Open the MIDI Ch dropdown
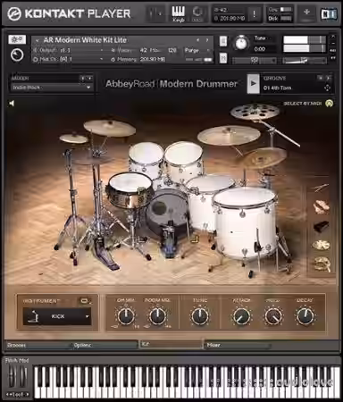Screen dimensions: 343x402 point(69,59)
